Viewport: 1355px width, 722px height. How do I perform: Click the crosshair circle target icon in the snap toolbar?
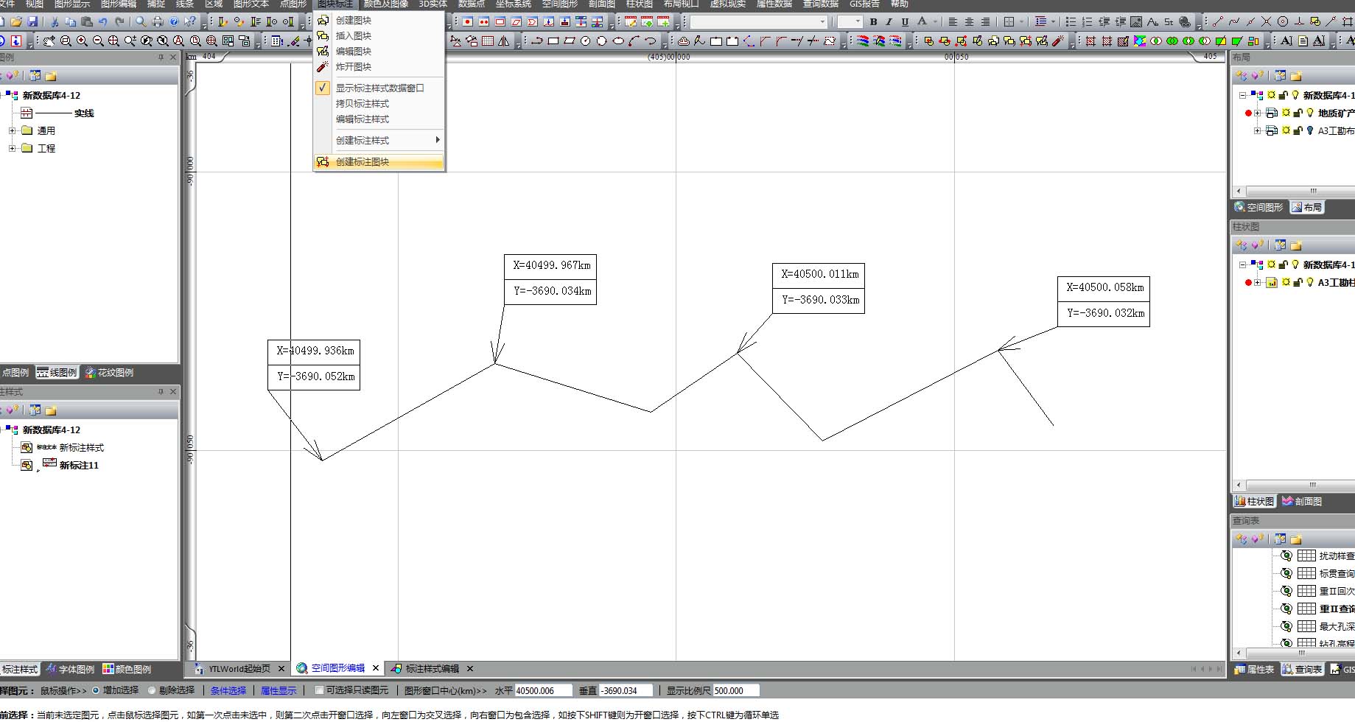click(1283, 22)
